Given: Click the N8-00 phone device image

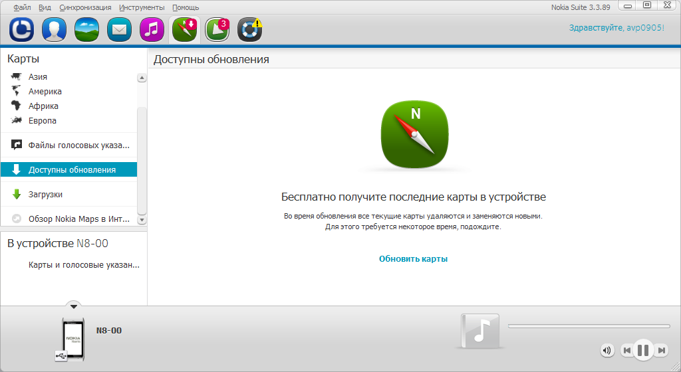Looking at the screenshot, I should point(72,339).
